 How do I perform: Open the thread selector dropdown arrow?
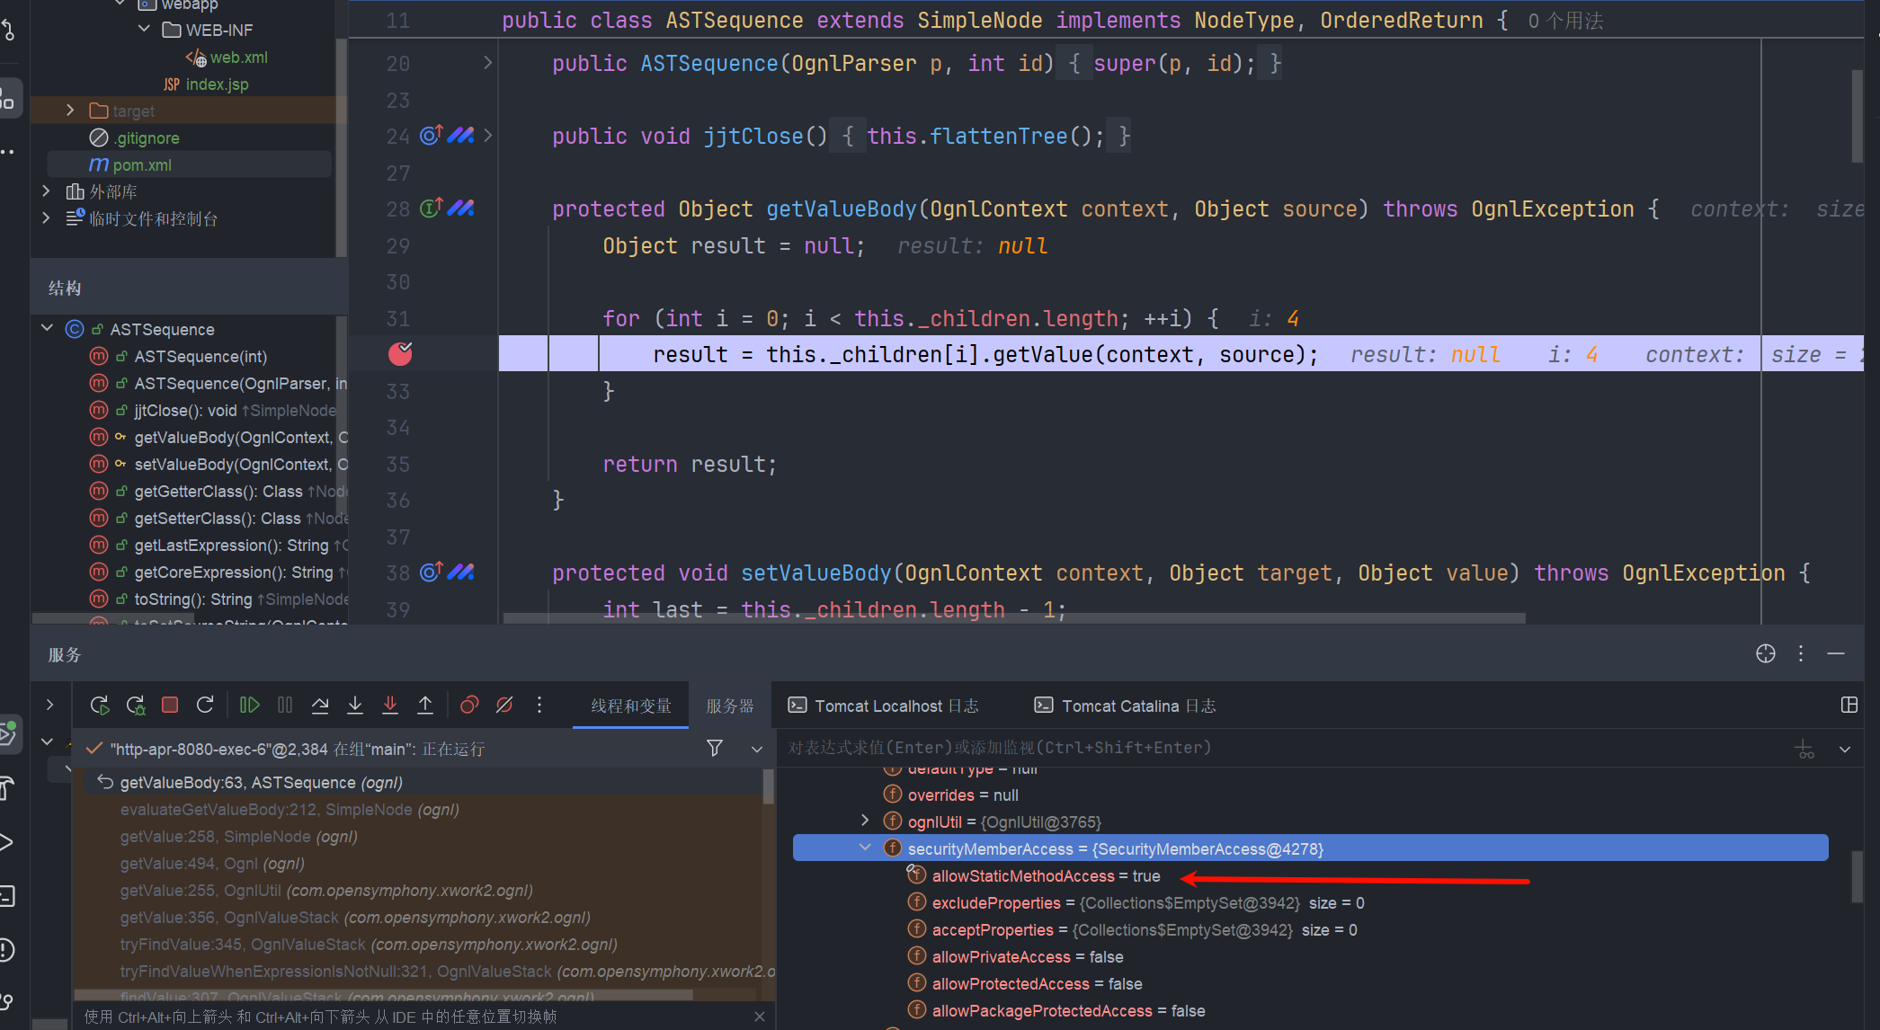click(x=757, y=749)
